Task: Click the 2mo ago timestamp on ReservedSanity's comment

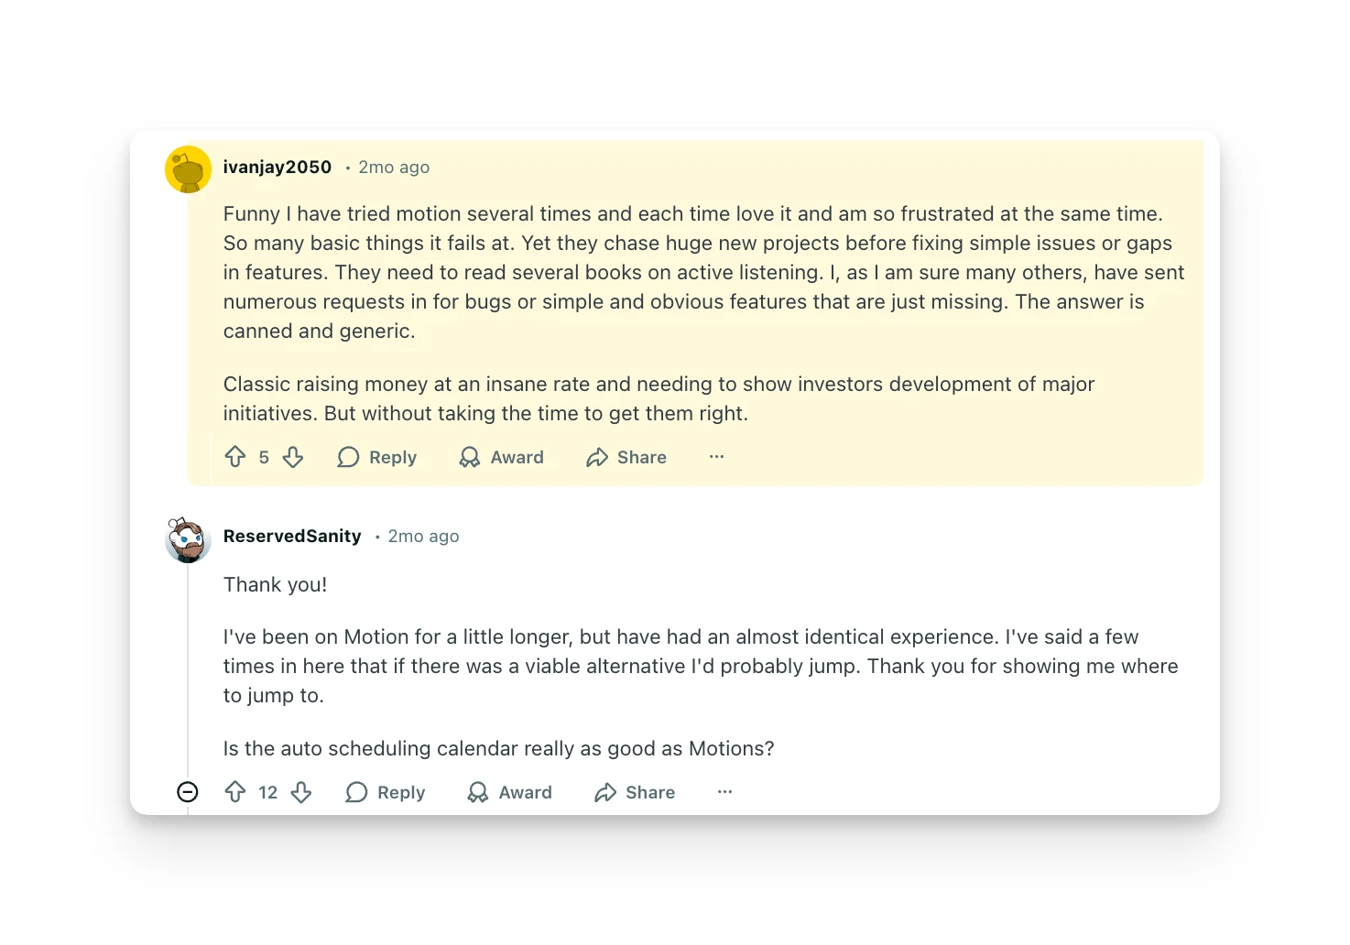Action: (x=423, y=536)
